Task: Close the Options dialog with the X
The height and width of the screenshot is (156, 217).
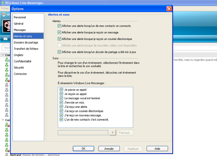Action: point(169,9)
